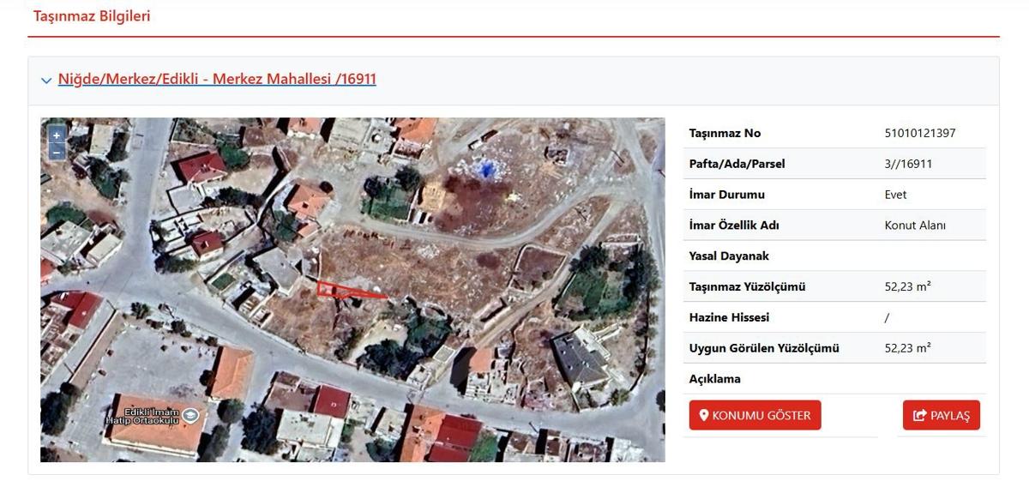This screenshot has height=487, width=1029.
Task: Click the Taşınmaz Yüzölçümü label
Action: click(x=747, y=287)
